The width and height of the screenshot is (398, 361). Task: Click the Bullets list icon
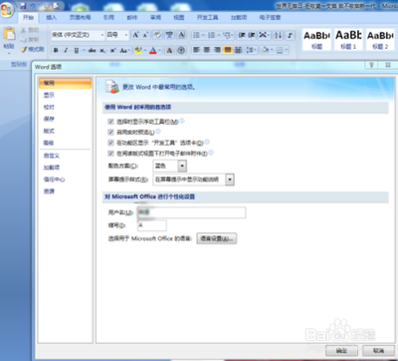196,35
